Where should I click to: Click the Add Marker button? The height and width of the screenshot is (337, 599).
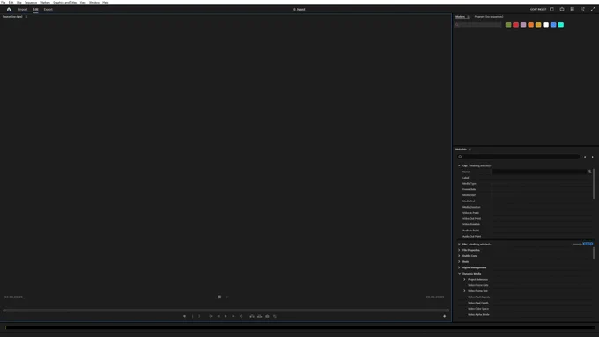click(x=184, y=316)
